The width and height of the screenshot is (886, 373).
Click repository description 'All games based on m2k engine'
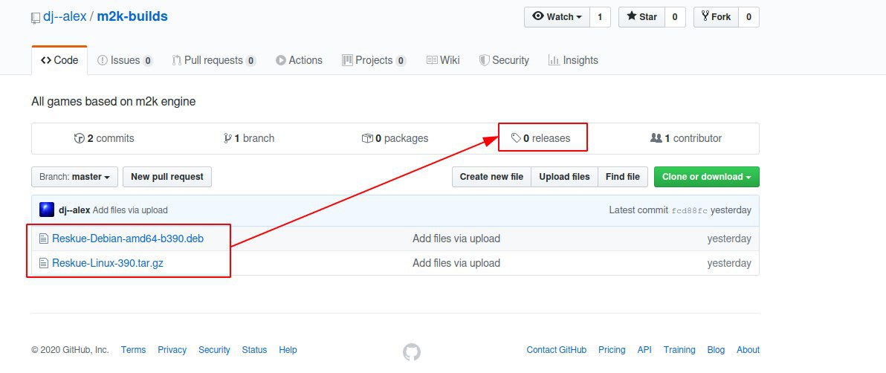[114, 103]
